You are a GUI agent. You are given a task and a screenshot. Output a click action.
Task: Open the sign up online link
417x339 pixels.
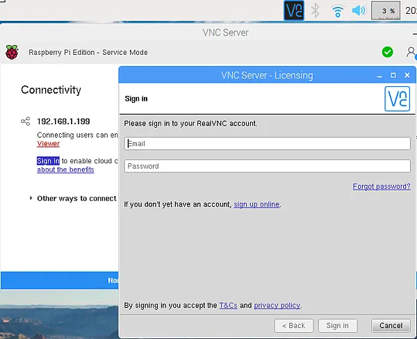coord(256,204)
